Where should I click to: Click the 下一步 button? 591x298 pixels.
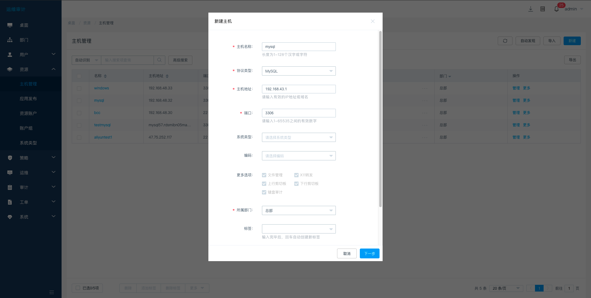pyautogui.click(x=369, y=253)
